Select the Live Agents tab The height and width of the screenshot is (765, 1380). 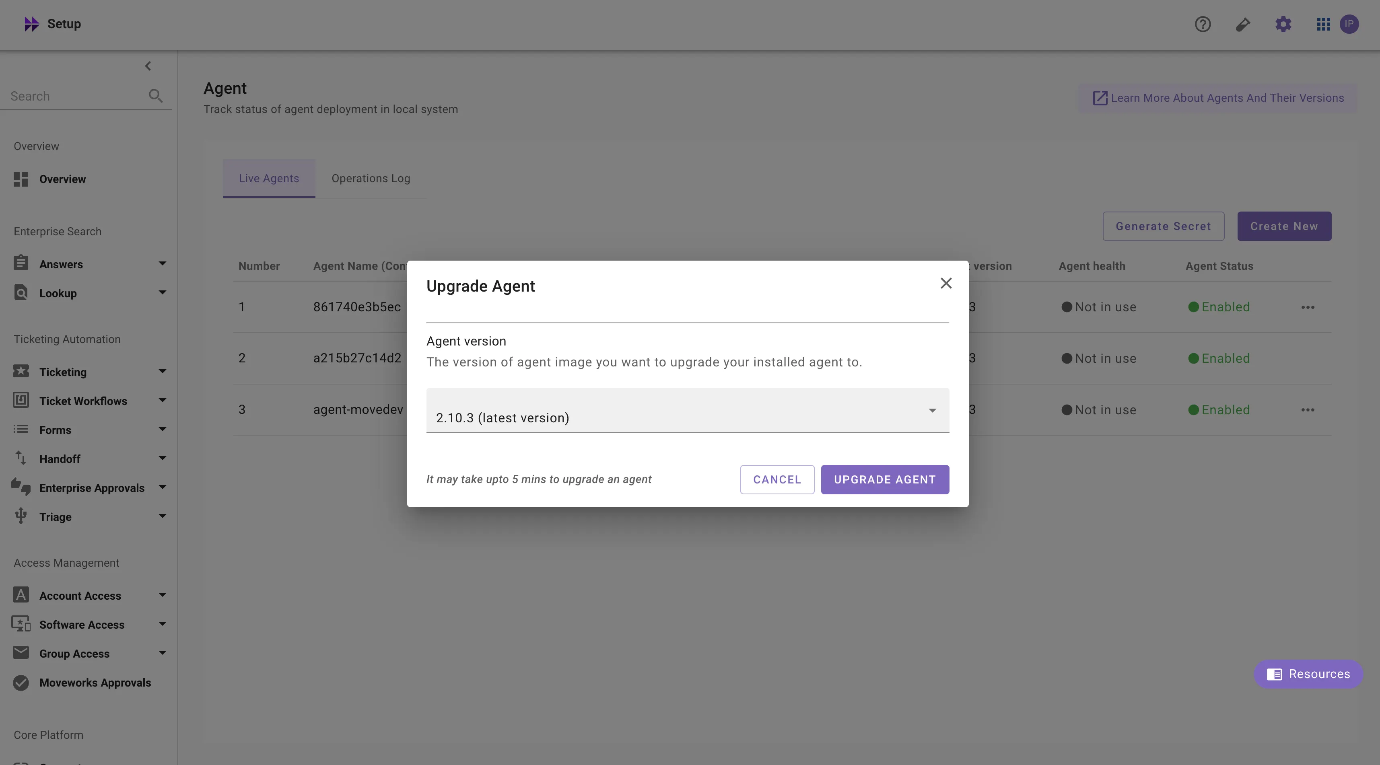click(x=269, y=179)
